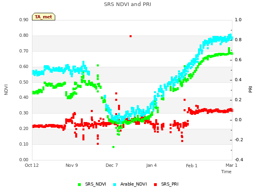Click the Jan 4 date tick label
The height and width of the screenshot is (192, 256).
coord(151,165)
